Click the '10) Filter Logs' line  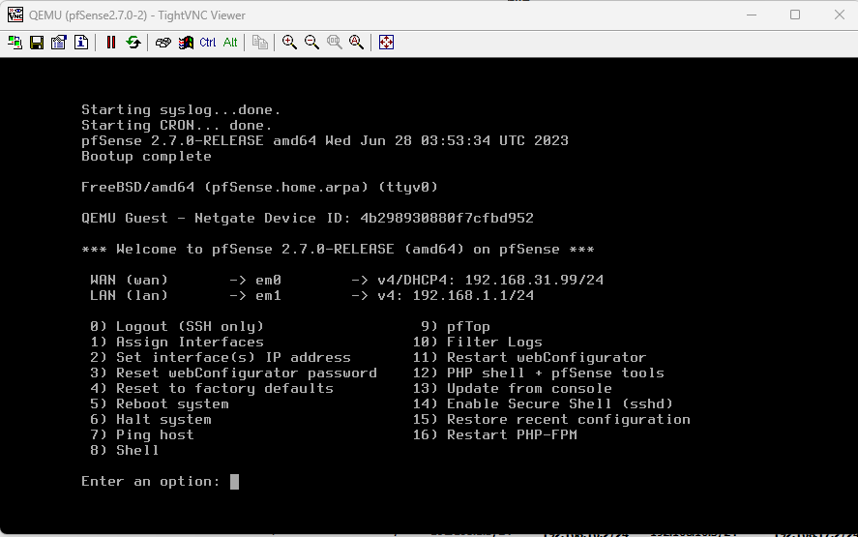click(477, 343)
